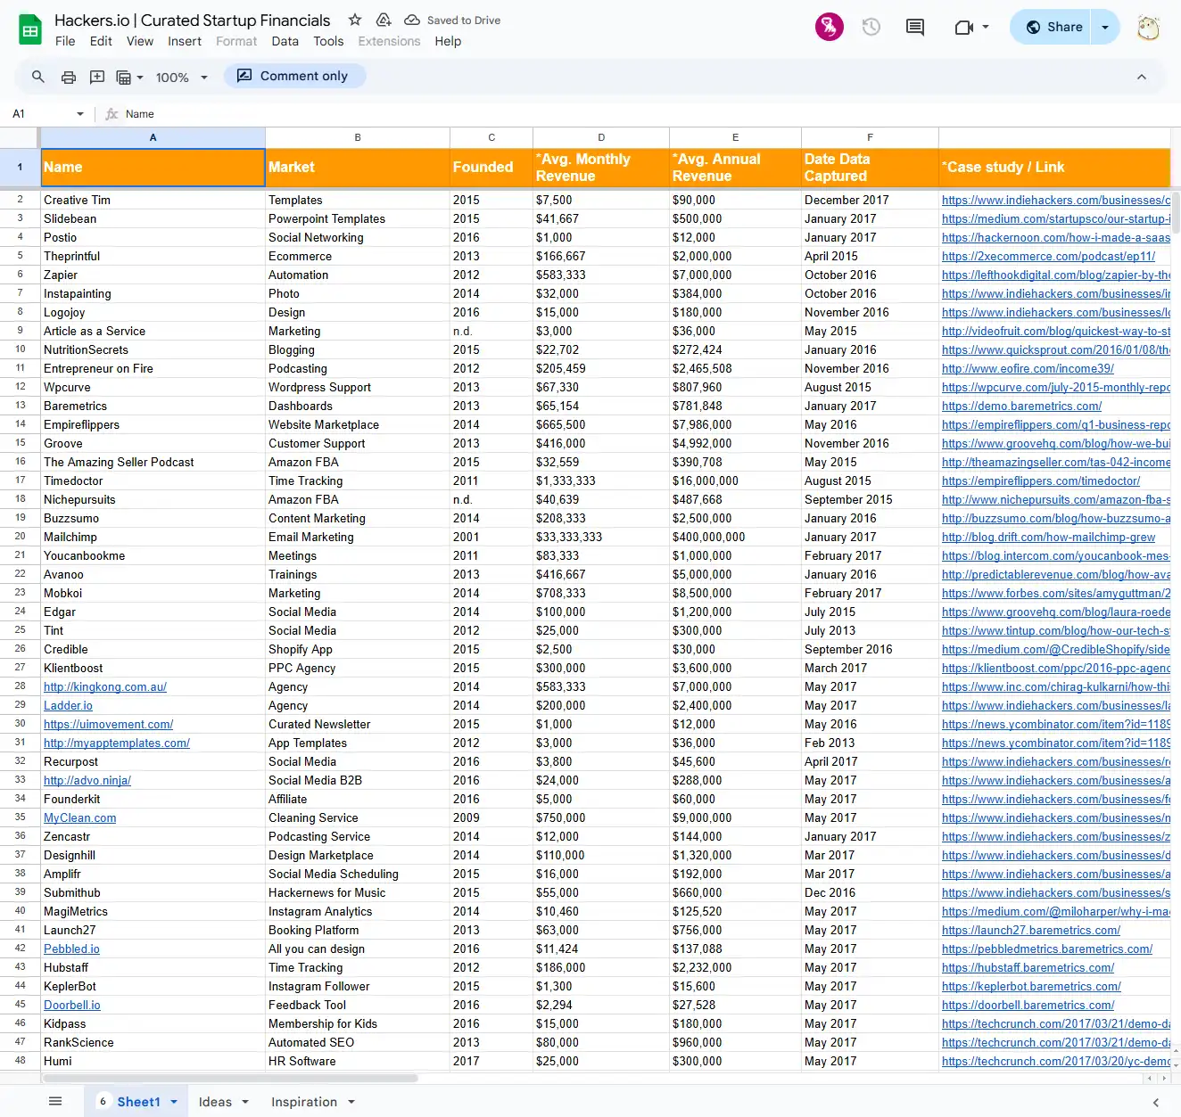Viewport: 1181px width, 1117px height.
Task: Click the insert comment toolbar icon
Action: pos(97,77)
